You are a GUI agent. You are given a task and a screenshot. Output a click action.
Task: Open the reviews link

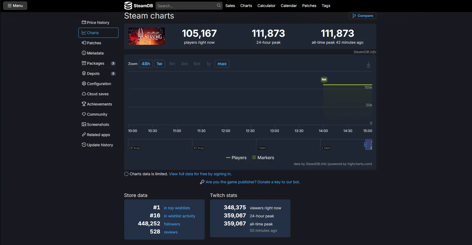pyautogui.click(x=171, y=232)
